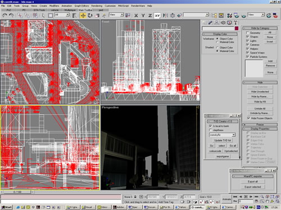
Task: Open the selection filter All dropdown
Action: click(x=62, y=15)
